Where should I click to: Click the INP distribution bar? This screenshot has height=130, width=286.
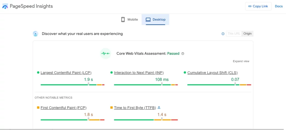click(x=146, y=85)
